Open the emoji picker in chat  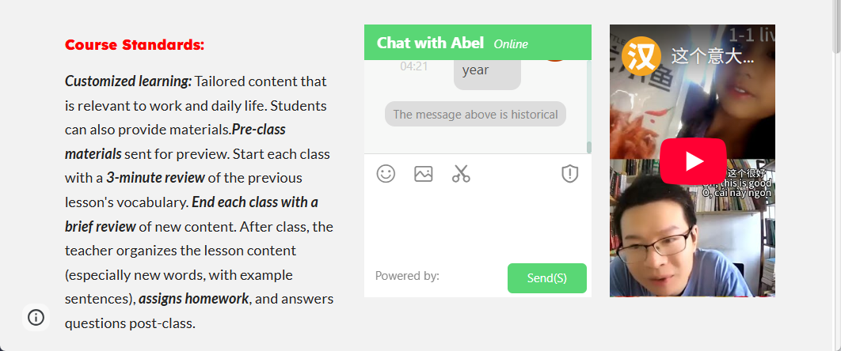[x=386, y=174]
